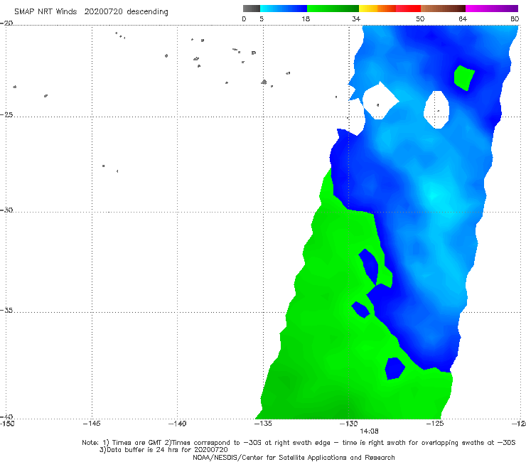Screen dimensions: 526x462
Task: Select the yellow-to-red color bar segment
Action: click(390, 9)
